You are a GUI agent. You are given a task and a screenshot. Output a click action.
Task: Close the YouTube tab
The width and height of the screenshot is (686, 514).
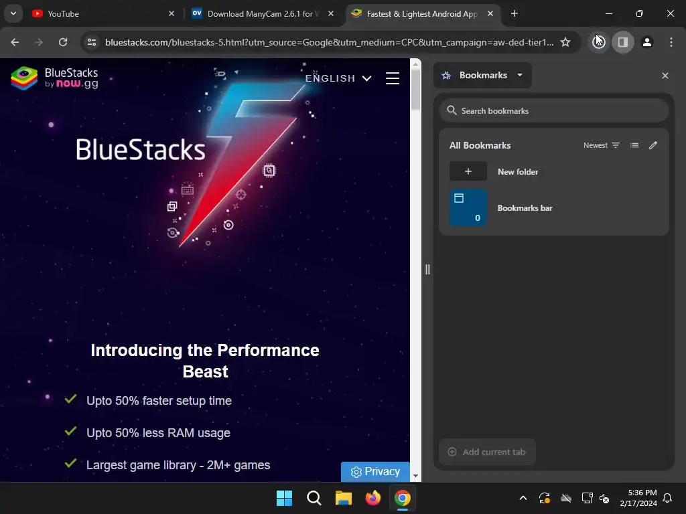click(171, 13)
